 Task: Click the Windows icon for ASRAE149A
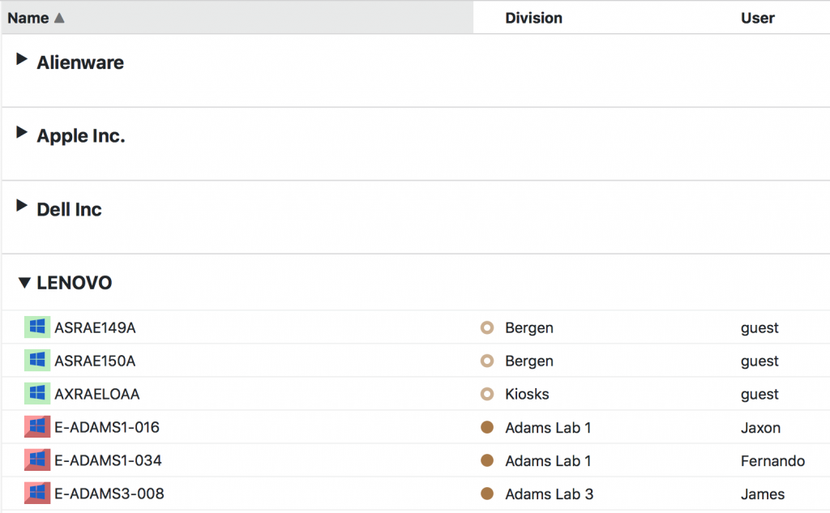[x=37, y=327]
